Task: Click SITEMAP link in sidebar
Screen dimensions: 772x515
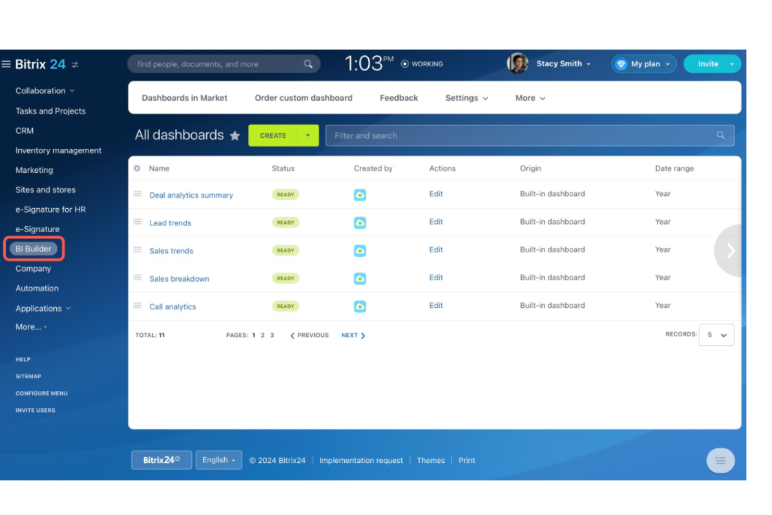Action: [28, 376]
